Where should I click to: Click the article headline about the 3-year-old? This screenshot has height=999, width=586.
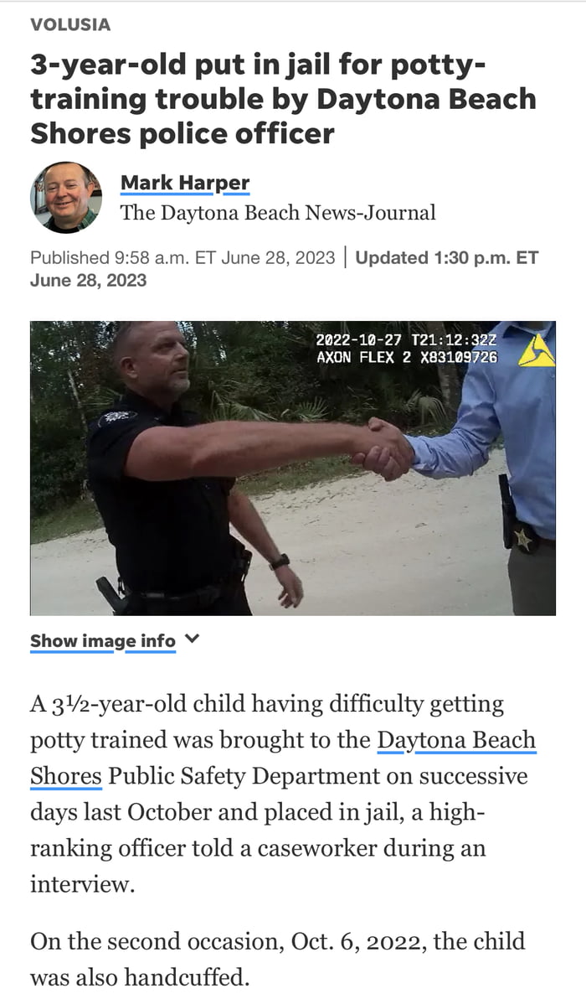tap(283, 100)
